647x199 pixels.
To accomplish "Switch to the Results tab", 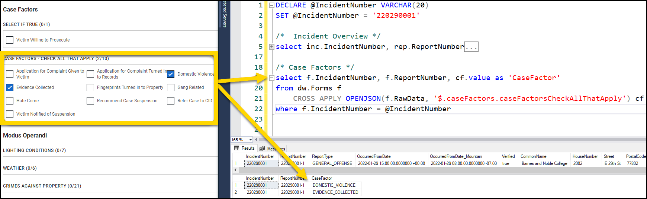I will coord(244,148).
